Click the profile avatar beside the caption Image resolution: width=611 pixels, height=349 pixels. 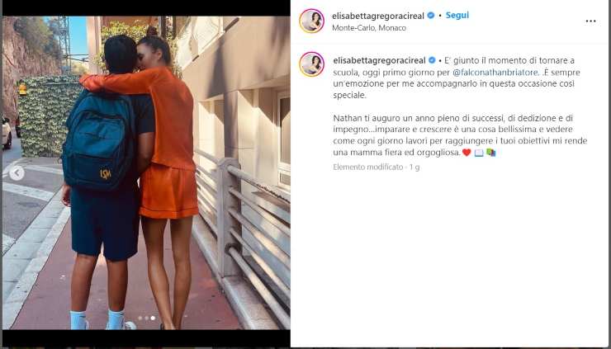[x=312, y=64]
